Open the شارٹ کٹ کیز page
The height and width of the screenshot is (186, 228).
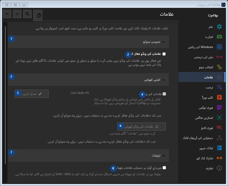point(202,158)
